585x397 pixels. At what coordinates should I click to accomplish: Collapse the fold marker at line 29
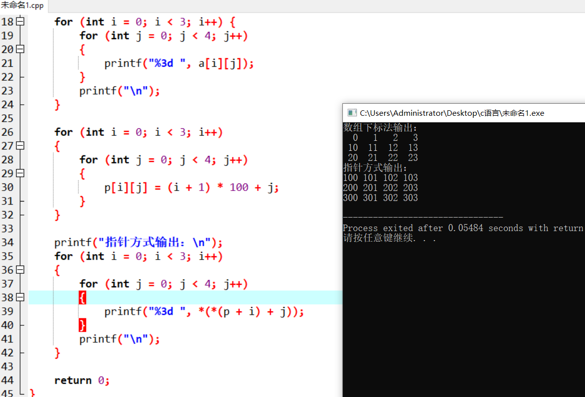(20, 173)
